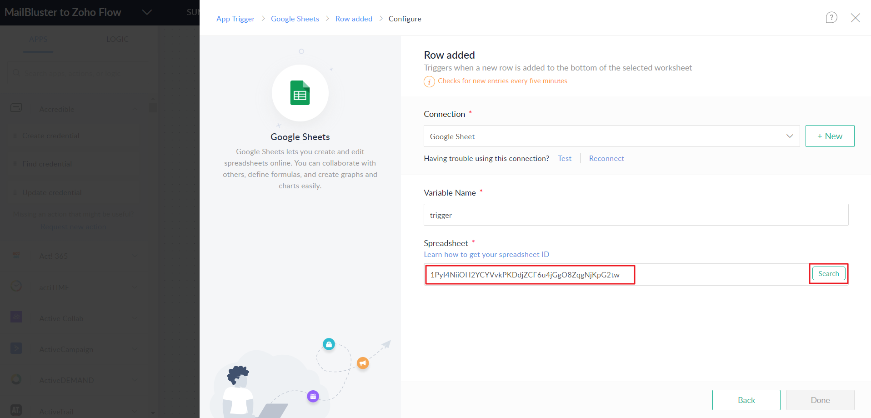Viewport: 871px width, 418px height.
Task: Switch to the LOGIC tab
Action: tap(117, 39)
